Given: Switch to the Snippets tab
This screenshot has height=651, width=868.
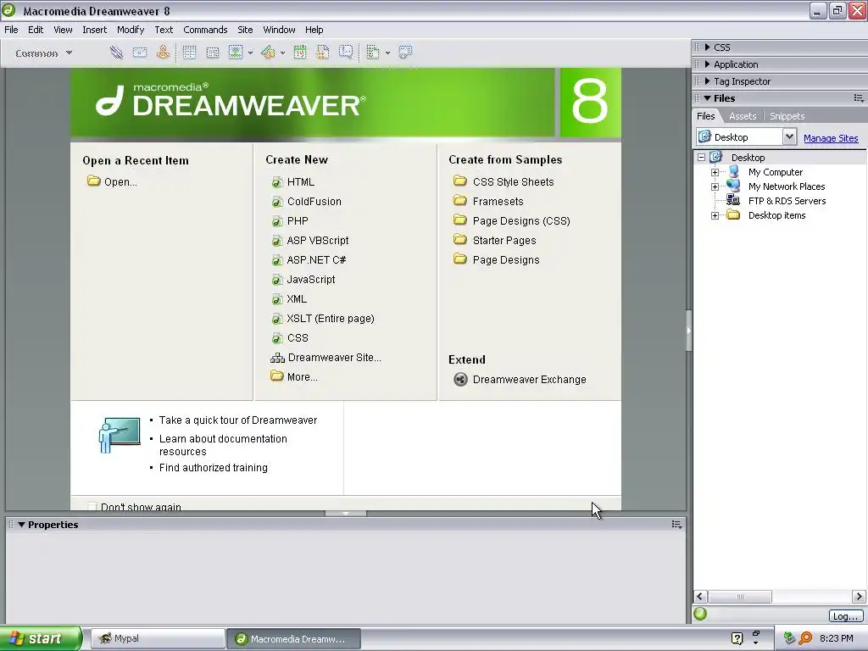Looking at the screenshot, I should (x=787, y=116).
